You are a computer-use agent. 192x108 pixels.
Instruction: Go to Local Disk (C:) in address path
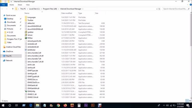click(x=34, y=9)
